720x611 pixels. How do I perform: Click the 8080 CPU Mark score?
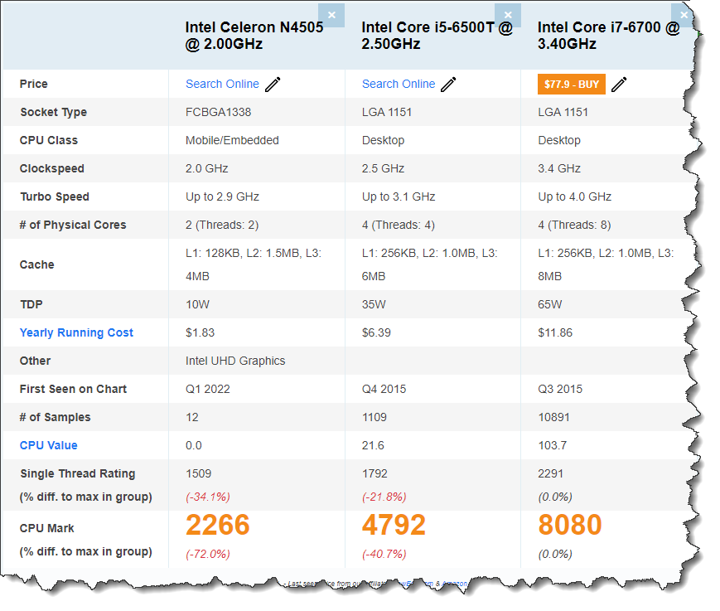tap(570, 525)
